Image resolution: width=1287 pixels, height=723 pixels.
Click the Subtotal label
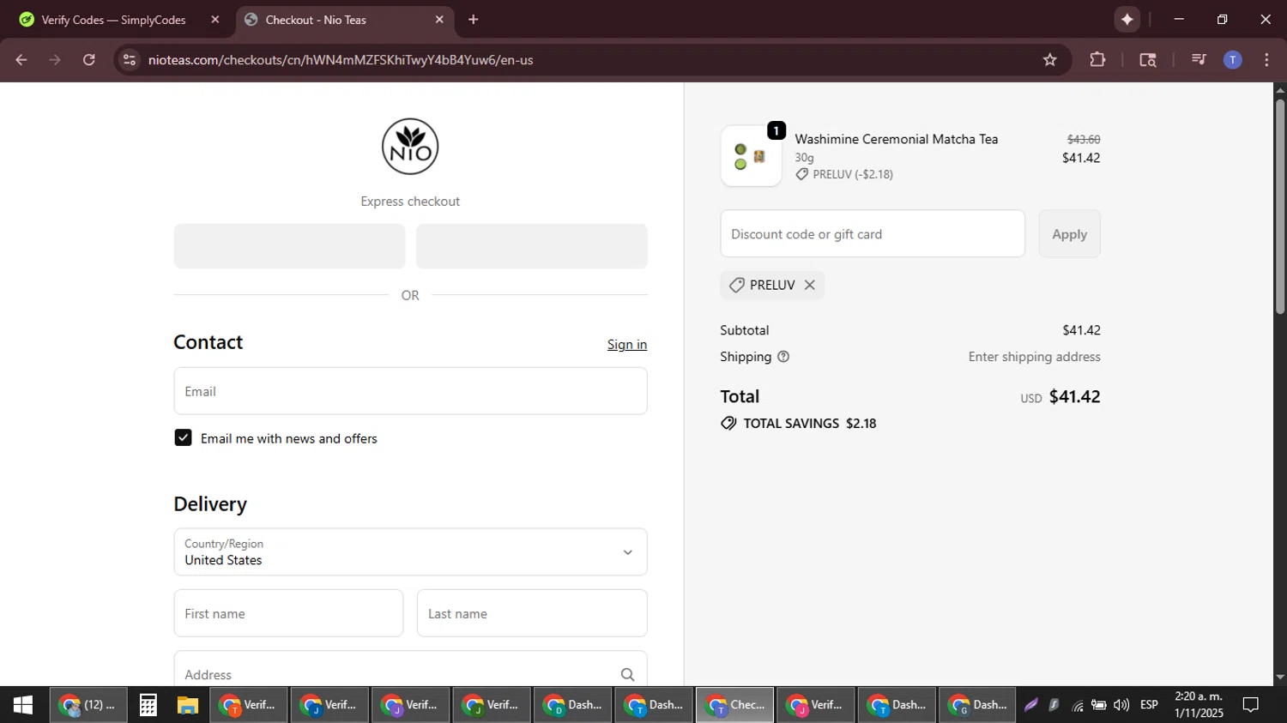(x=744, y=330)
